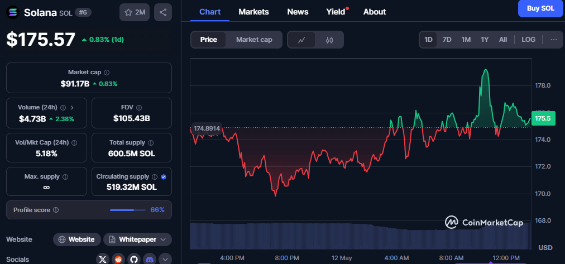This screenshot has height=264, width=565.
Task: Click the 600.5M SOL total supply value
Action: [132, 153]
